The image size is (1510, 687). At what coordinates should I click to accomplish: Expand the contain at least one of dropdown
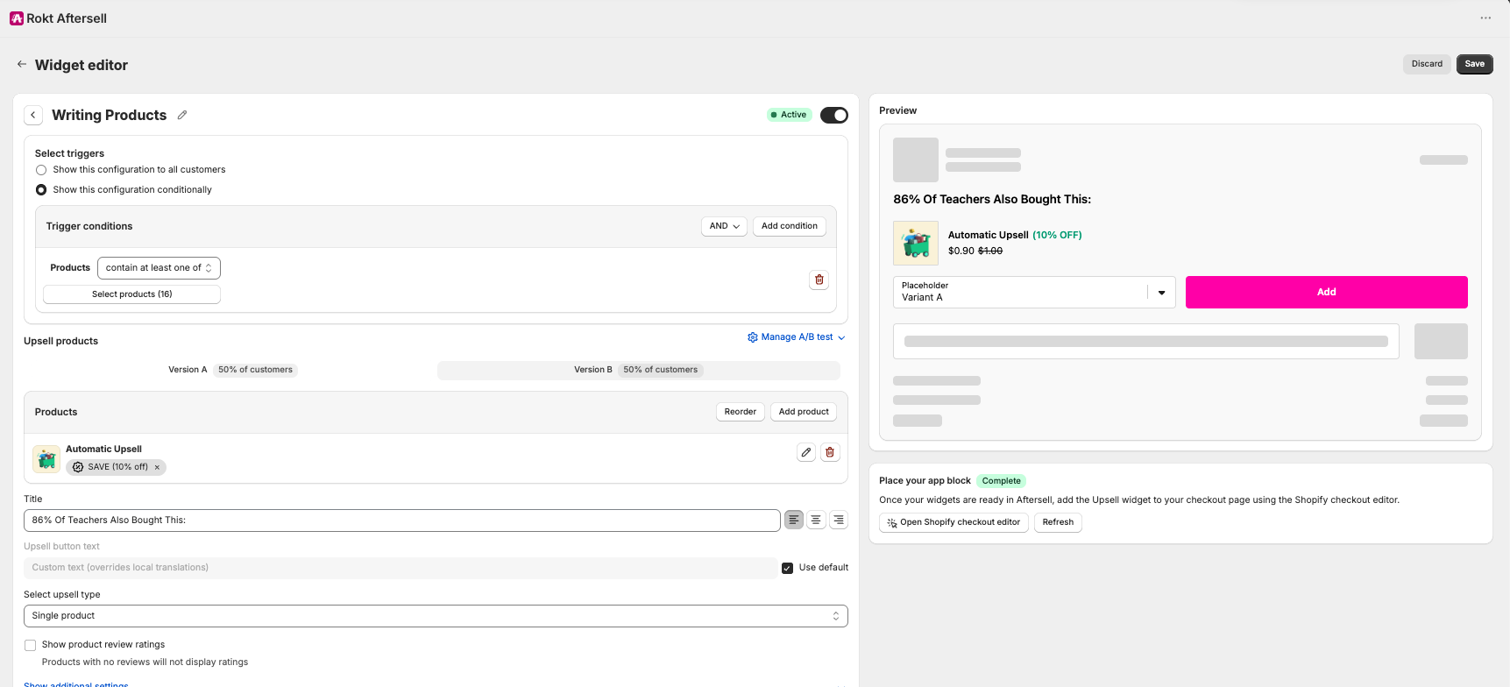159,268
